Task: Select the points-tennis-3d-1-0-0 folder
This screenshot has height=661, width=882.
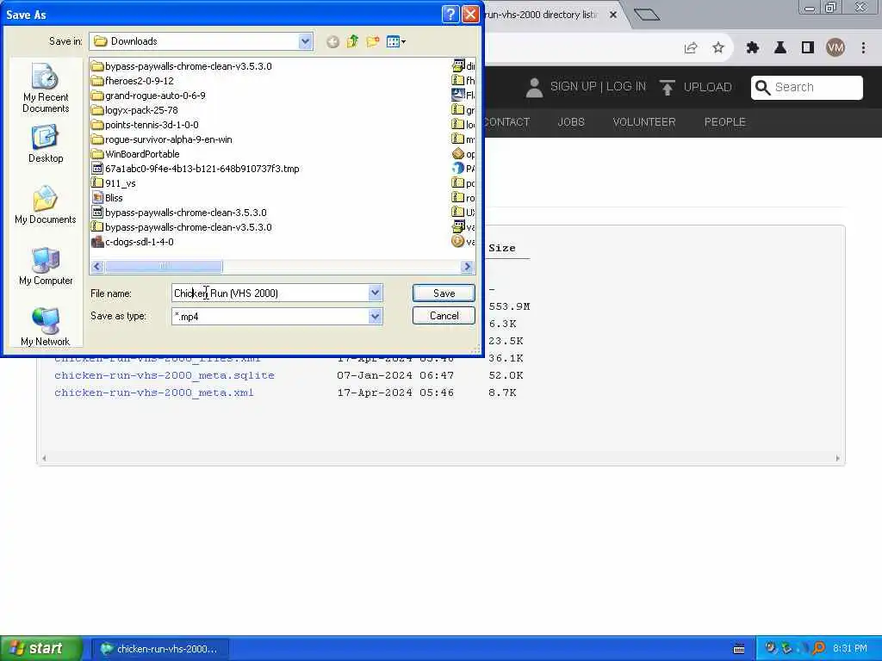Action: point(145,125)
